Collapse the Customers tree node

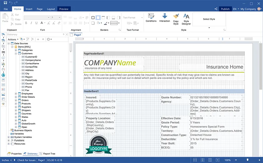click(x=16, y=54)
